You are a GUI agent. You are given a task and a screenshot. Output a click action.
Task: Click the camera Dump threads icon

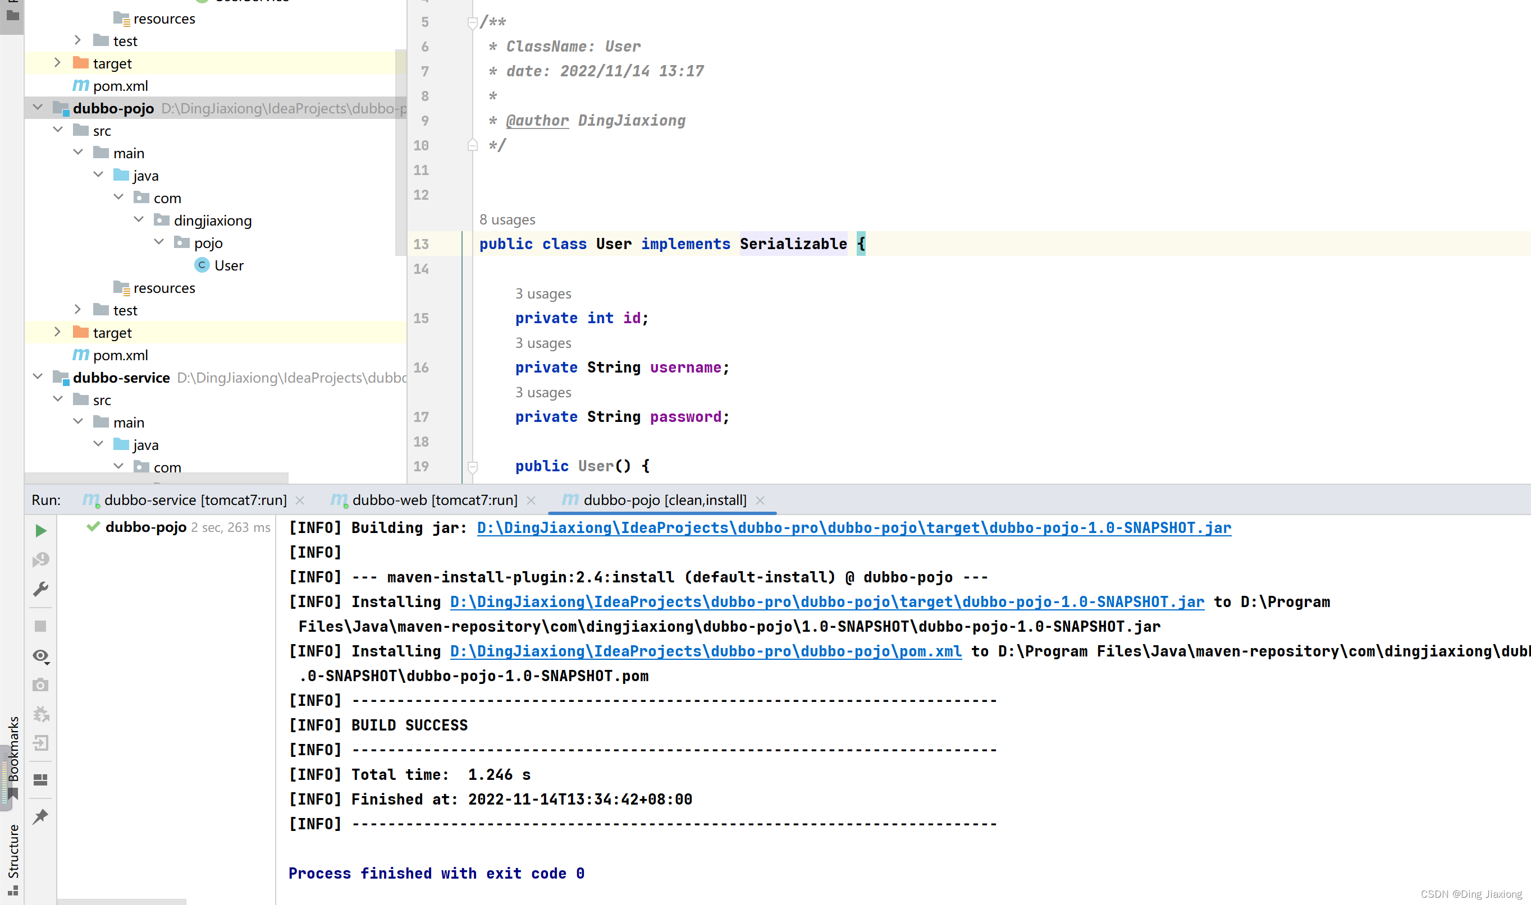tap(41, 685)
